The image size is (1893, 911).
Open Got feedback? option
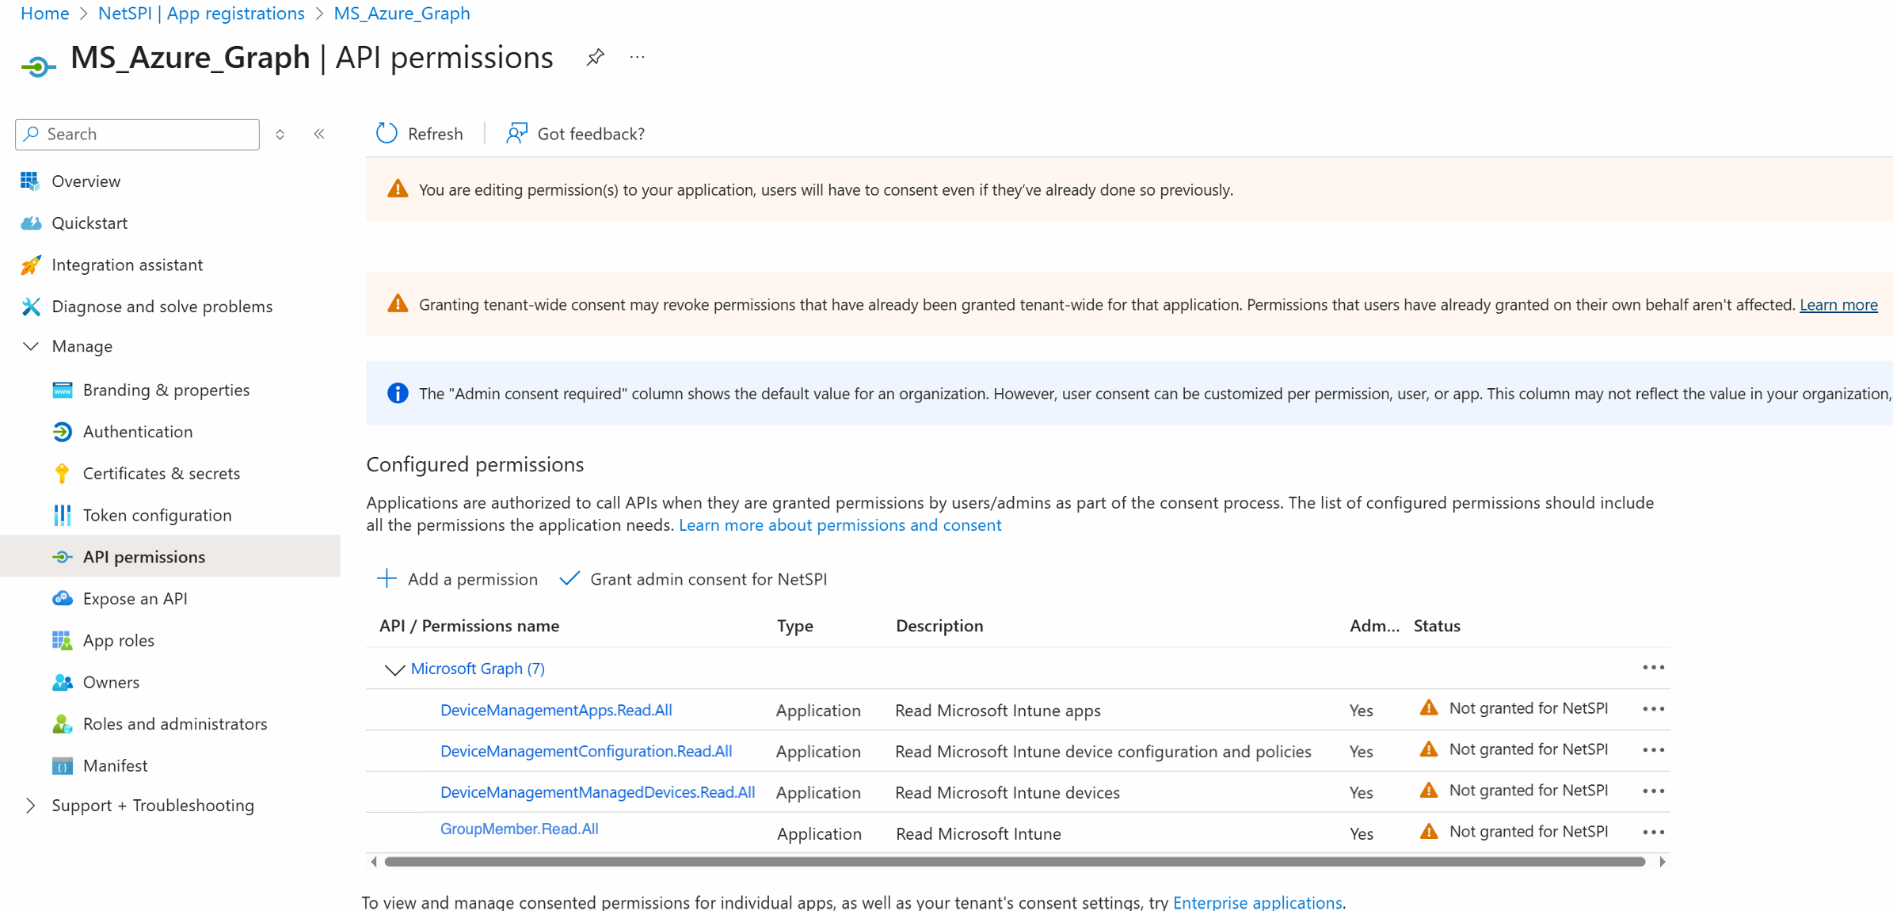point(576,134)
